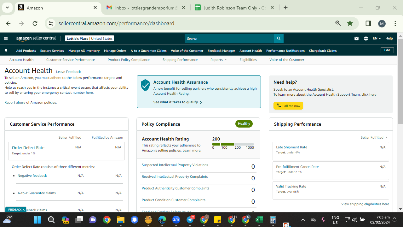Open the tab search dropdown arrow in Chrome

7,8
